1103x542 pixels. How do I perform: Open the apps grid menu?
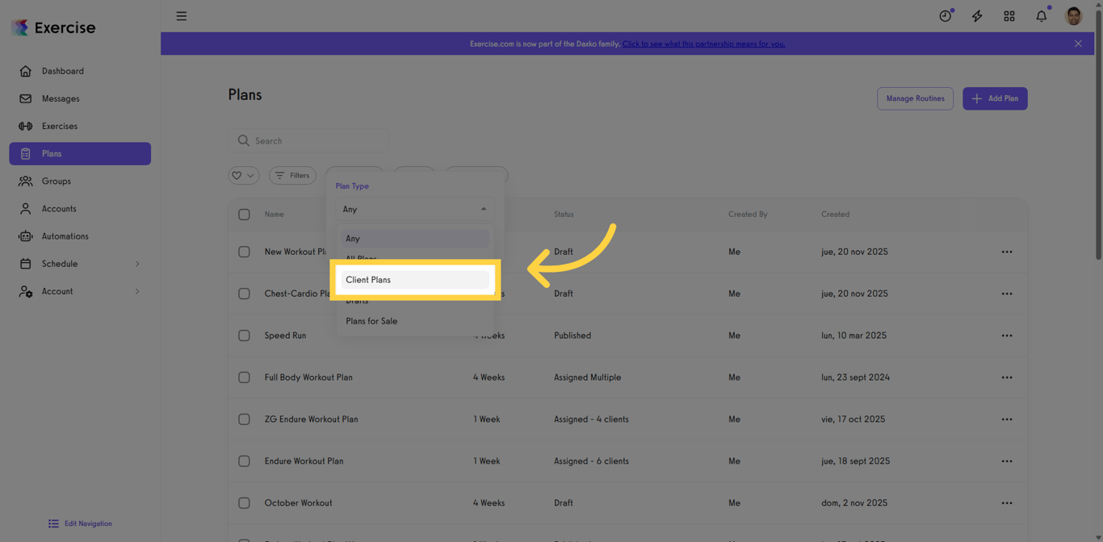[x=1009, y=15]
